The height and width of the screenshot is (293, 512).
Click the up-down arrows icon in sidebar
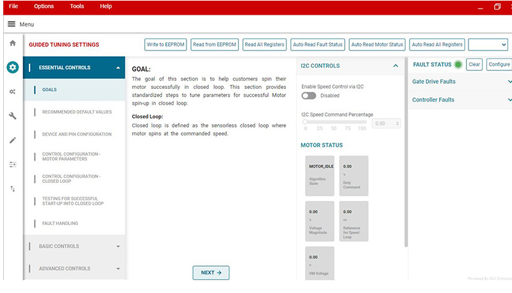pyautogui.click(x=12, y=189)
